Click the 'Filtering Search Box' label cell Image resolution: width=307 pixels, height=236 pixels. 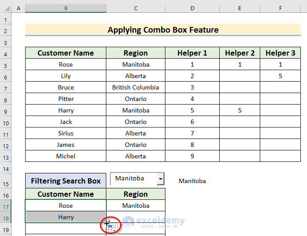coord(66,180)
